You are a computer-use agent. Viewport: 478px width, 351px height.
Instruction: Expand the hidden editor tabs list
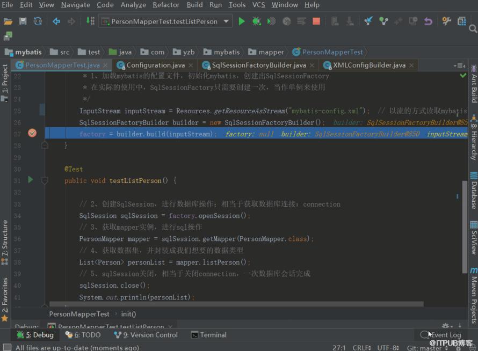coord(460,65)
